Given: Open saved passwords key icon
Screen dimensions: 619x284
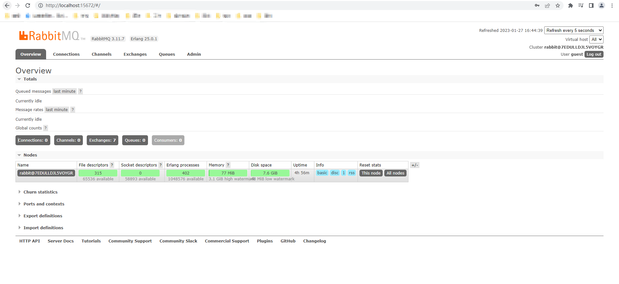Looking at the screenshot, I should click(x=537, y=5).
